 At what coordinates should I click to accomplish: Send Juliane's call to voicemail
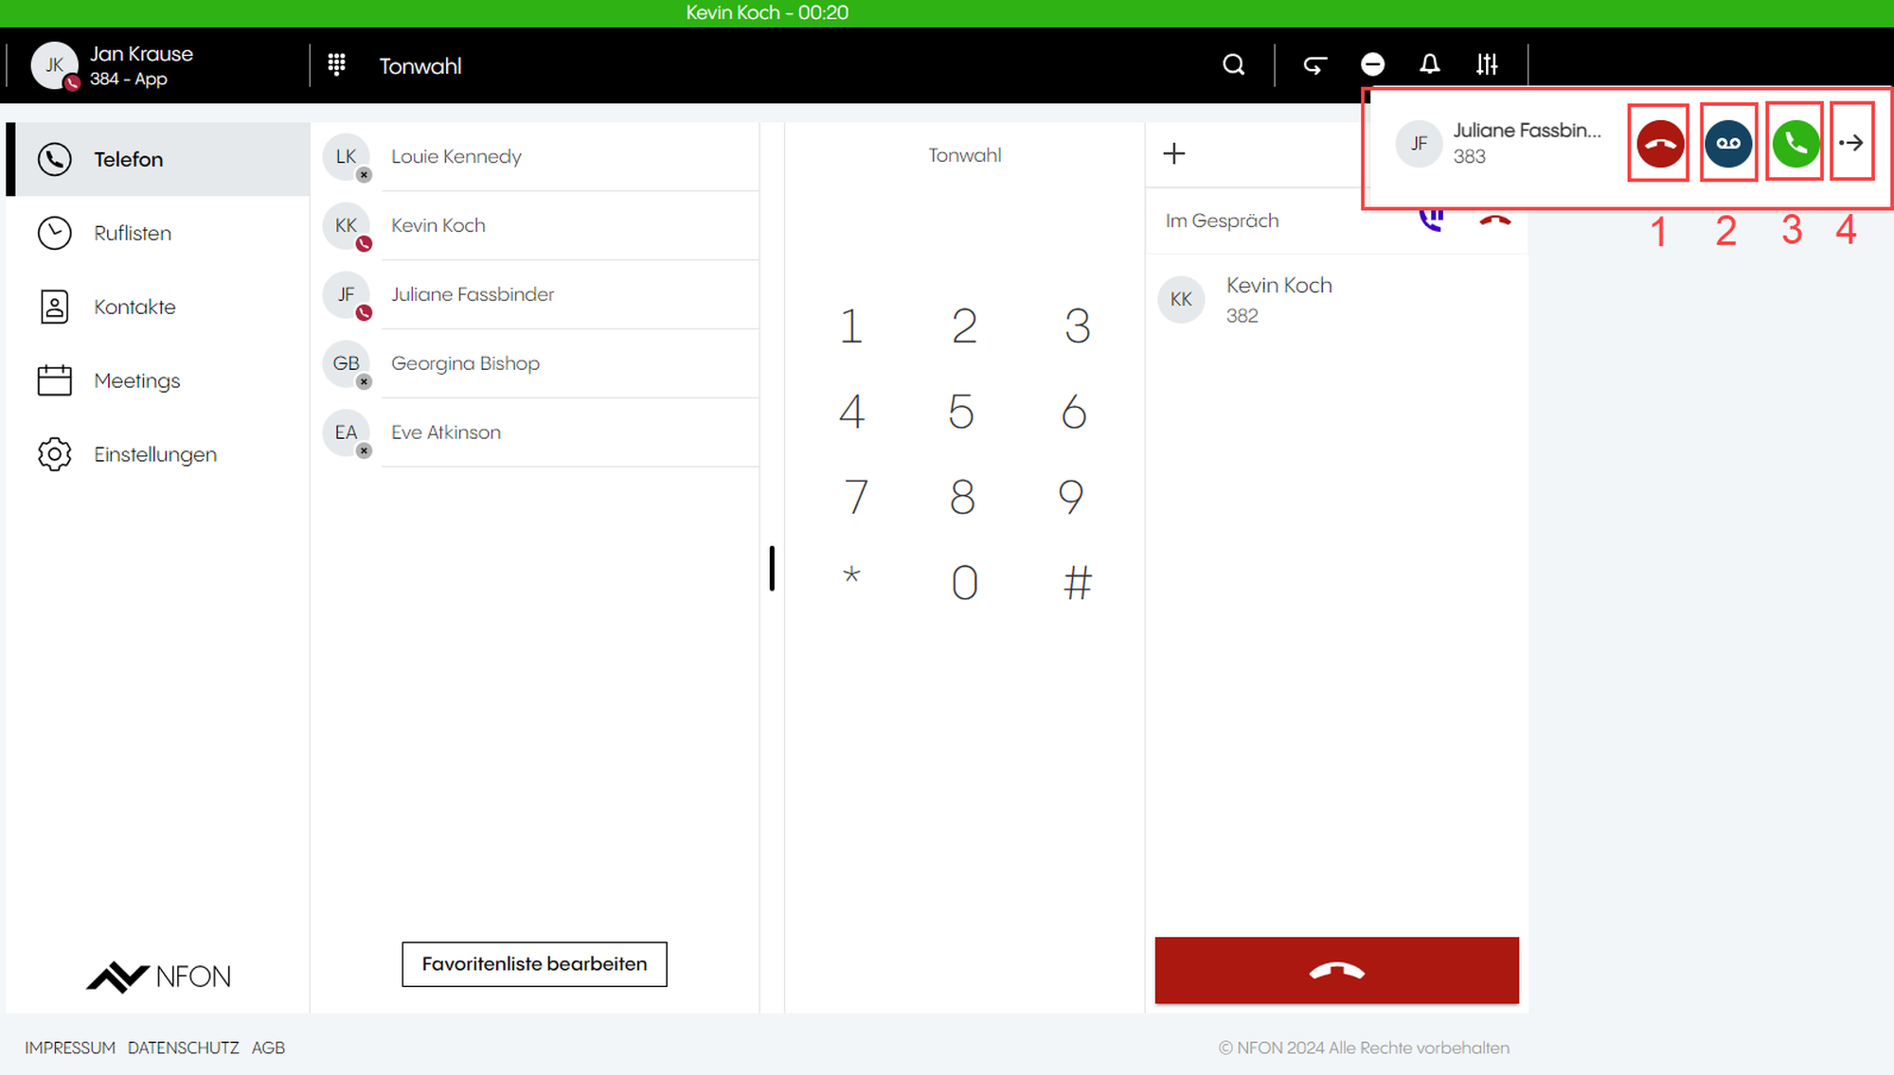[x=1728, y=144]
